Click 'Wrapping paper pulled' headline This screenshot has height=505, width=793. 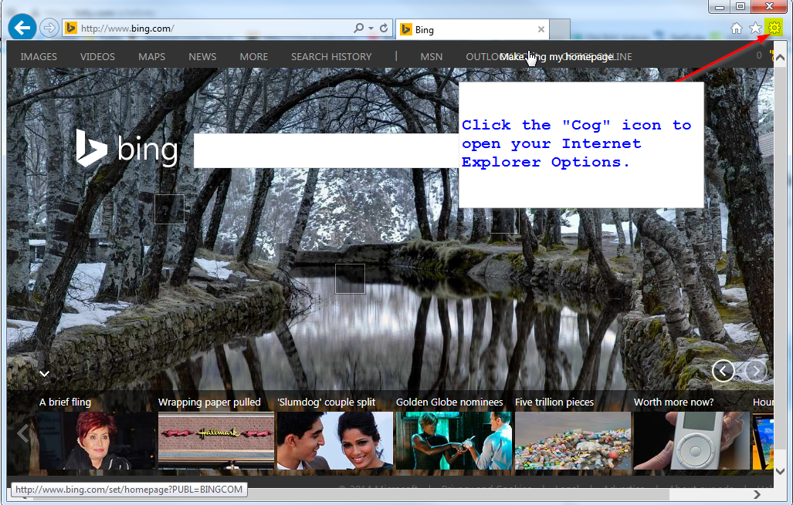click(209, 402)
